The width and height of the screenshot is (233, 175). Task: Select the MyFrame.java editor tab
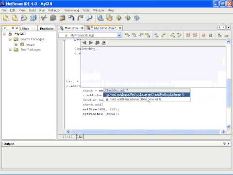[104, 28]
